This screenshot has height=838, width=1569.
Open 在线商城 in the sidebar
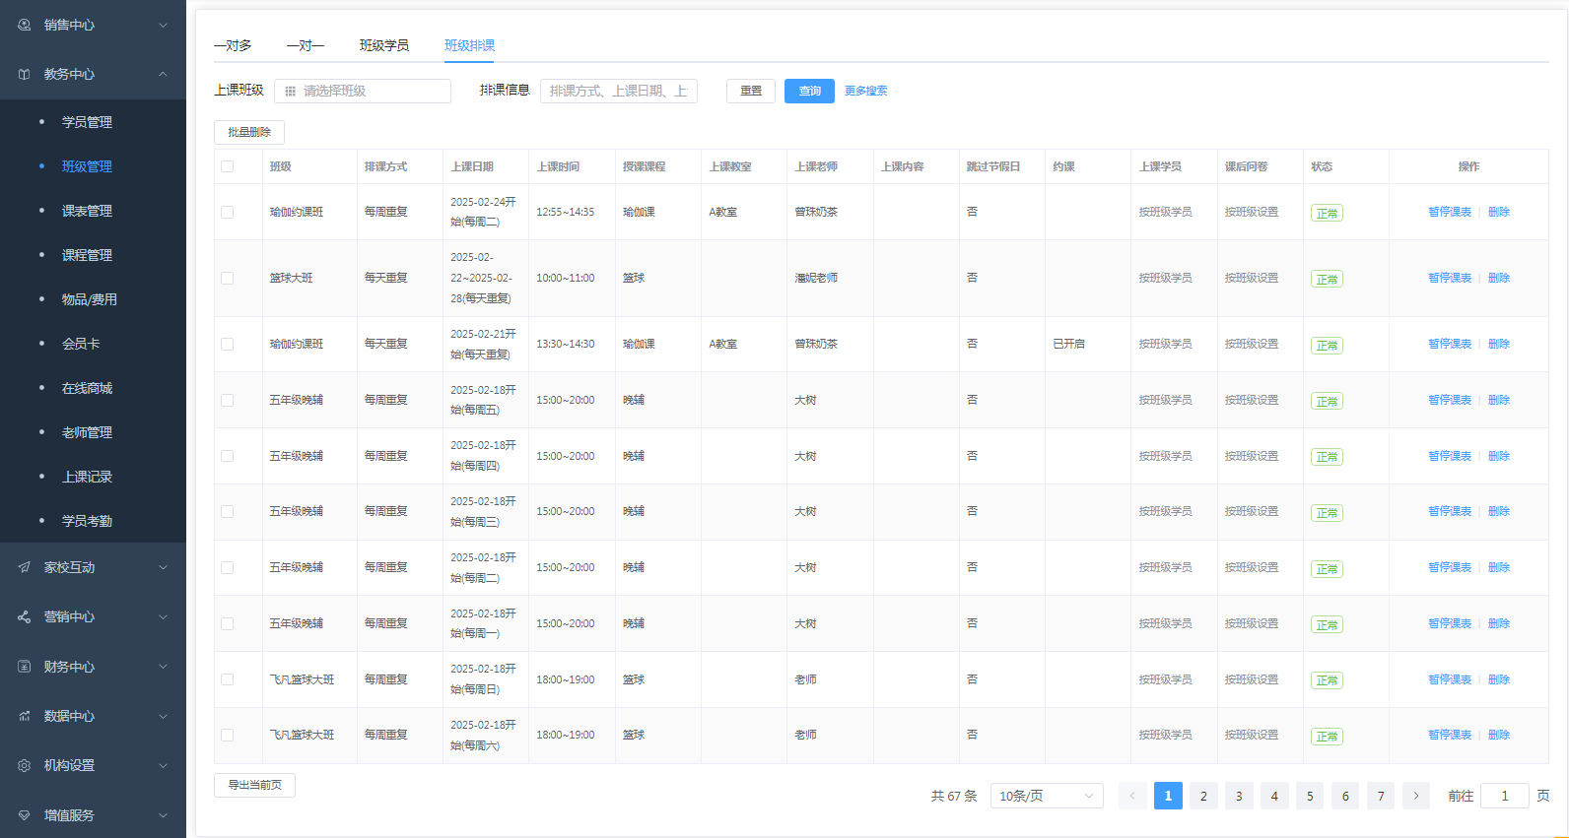87,388
